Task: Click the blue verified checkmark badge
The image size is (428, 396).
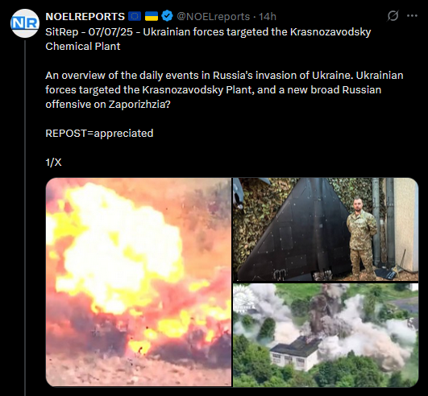Action: 167,16
